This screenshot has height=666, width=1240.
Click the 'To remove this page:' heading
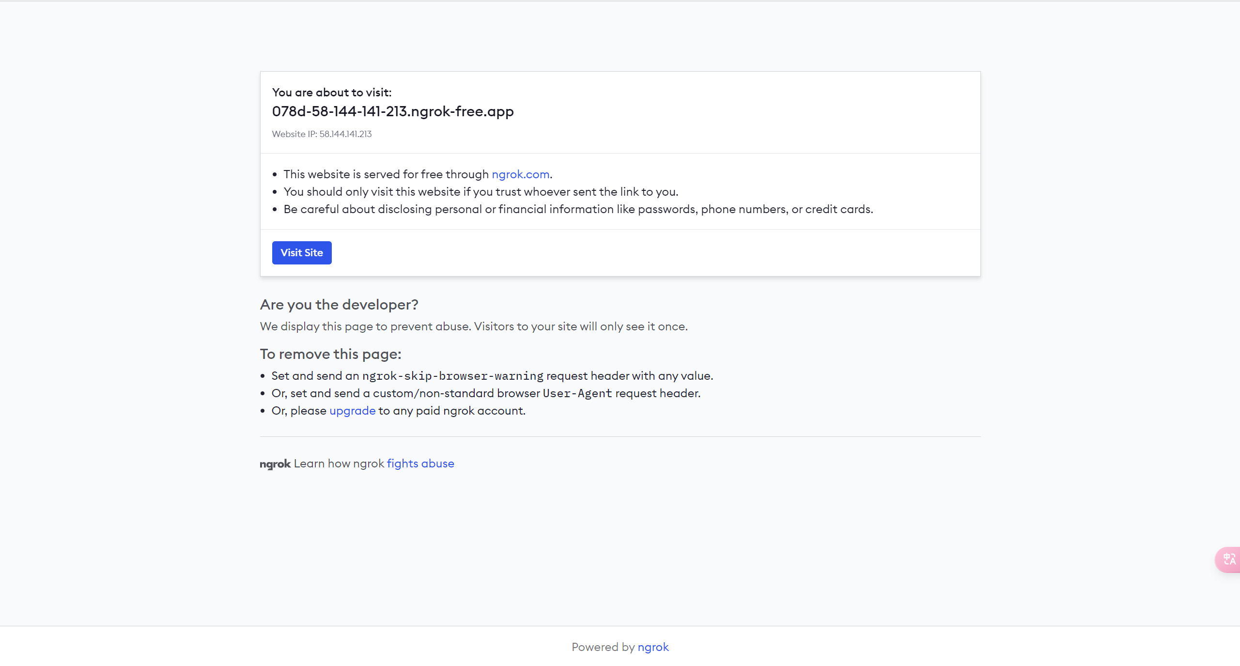point(330,354)
